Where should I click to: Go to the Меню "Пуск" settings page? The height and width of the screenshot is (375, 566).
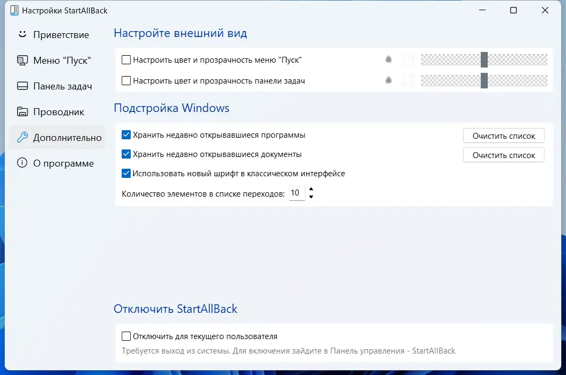pos(58,61)
